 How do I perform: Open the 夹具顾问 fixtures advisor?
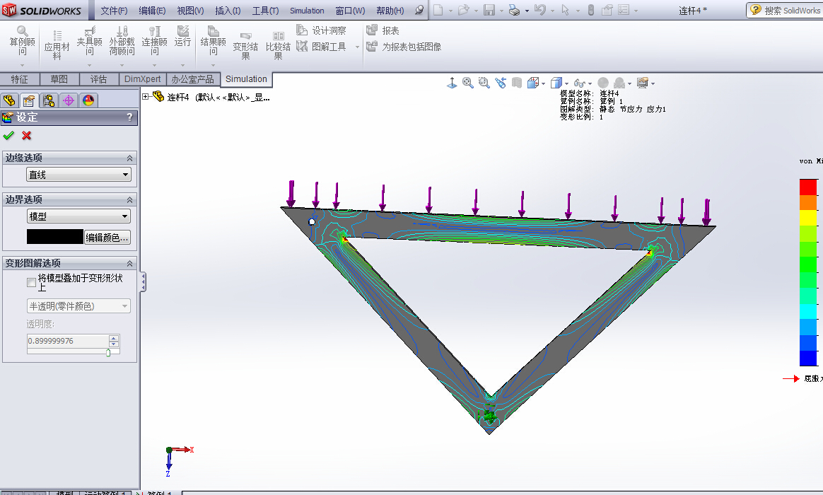click(x=89, y=40)
